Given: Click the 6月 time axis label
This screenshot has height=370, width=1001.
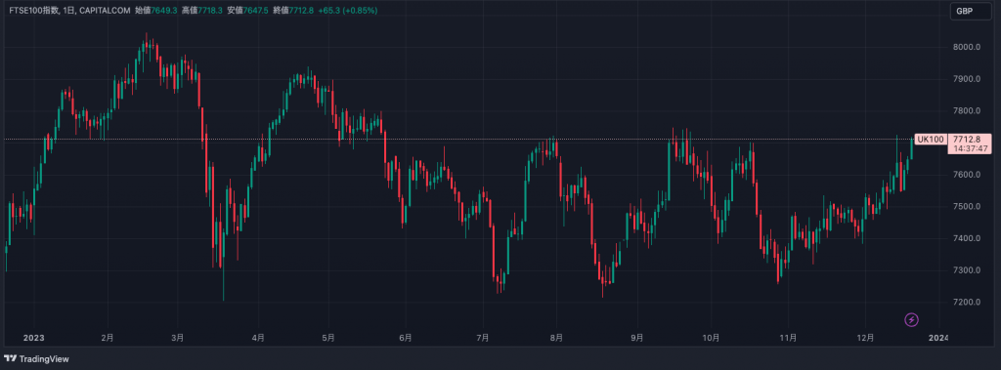Looking at the screenshot, I should click(405, 338).
